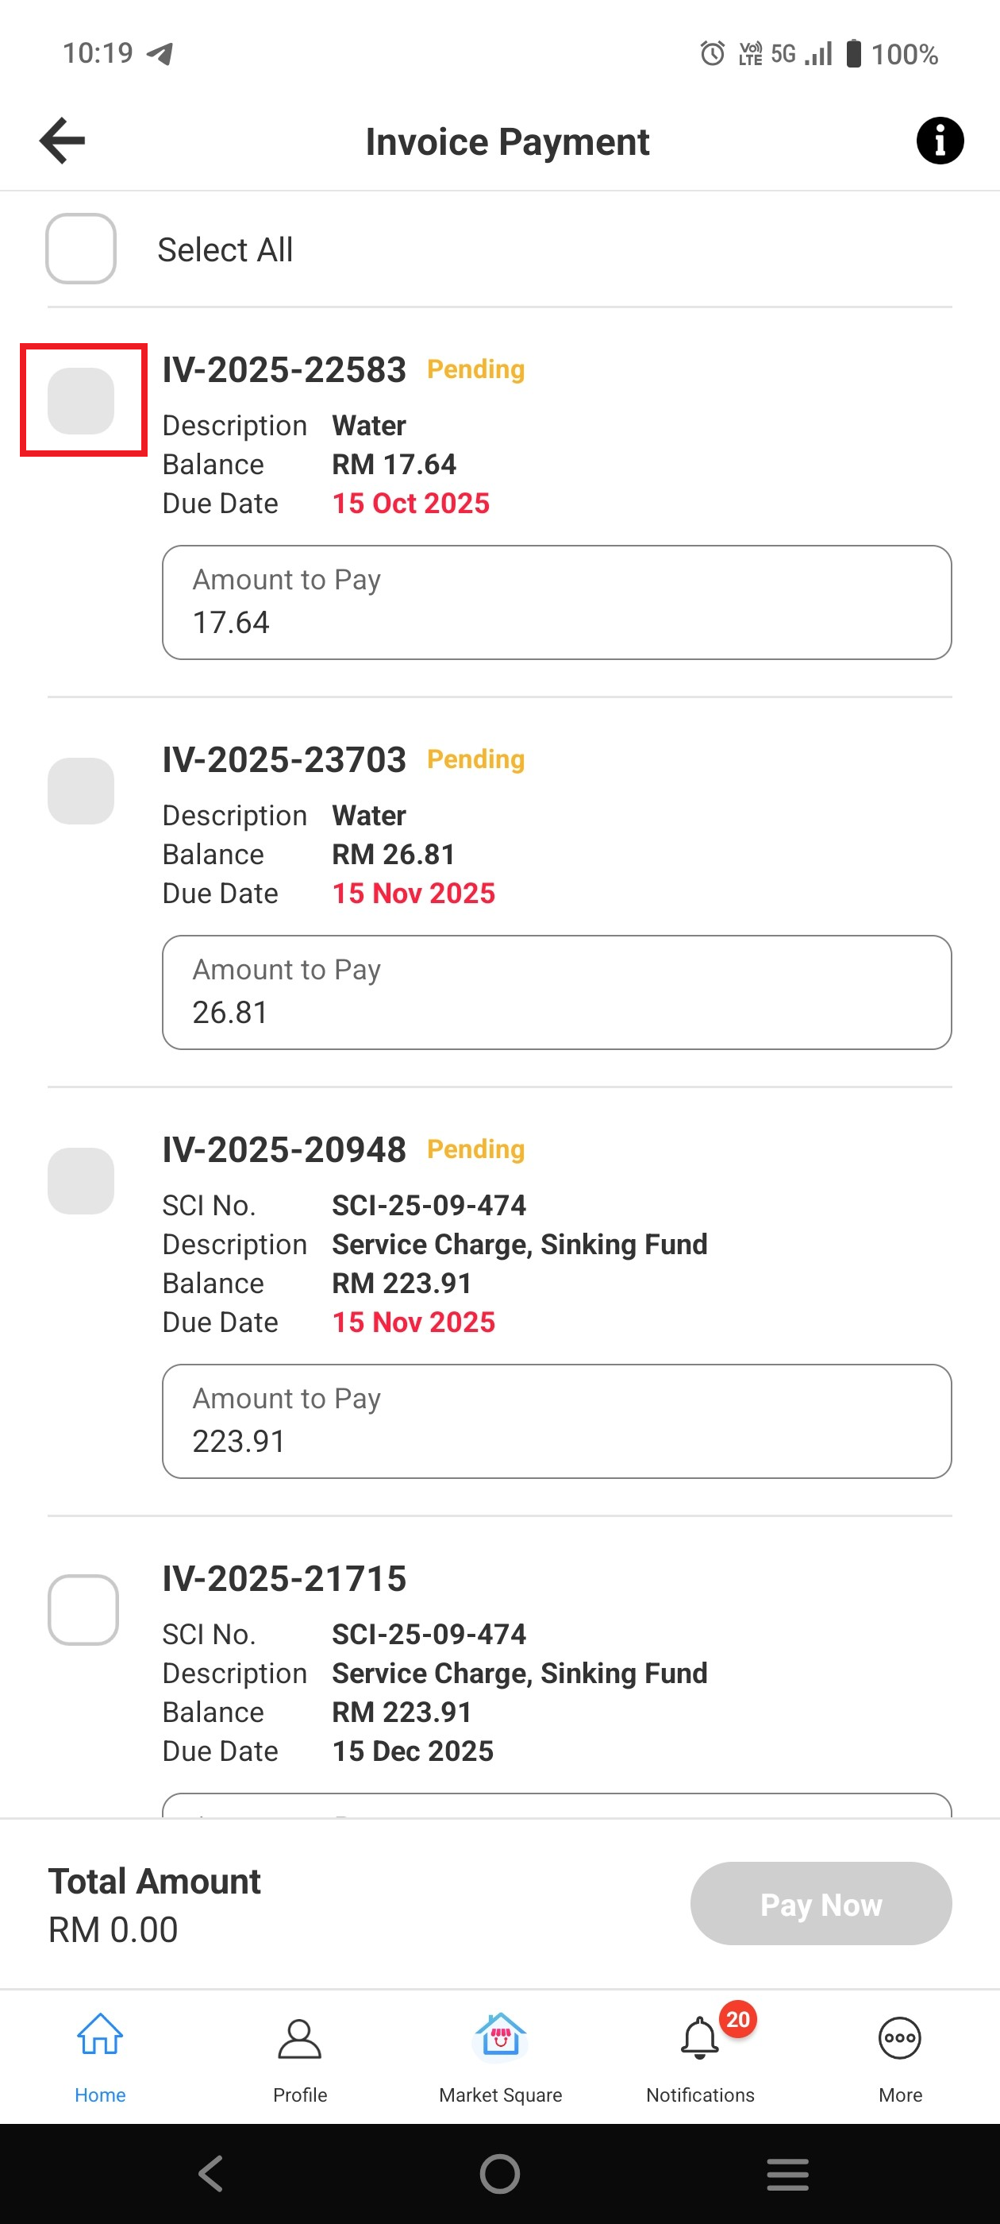Select invoice IV-2025-22583 checkbox
The height and width of the screenshot is (2224, 1000).
point(81,400)
